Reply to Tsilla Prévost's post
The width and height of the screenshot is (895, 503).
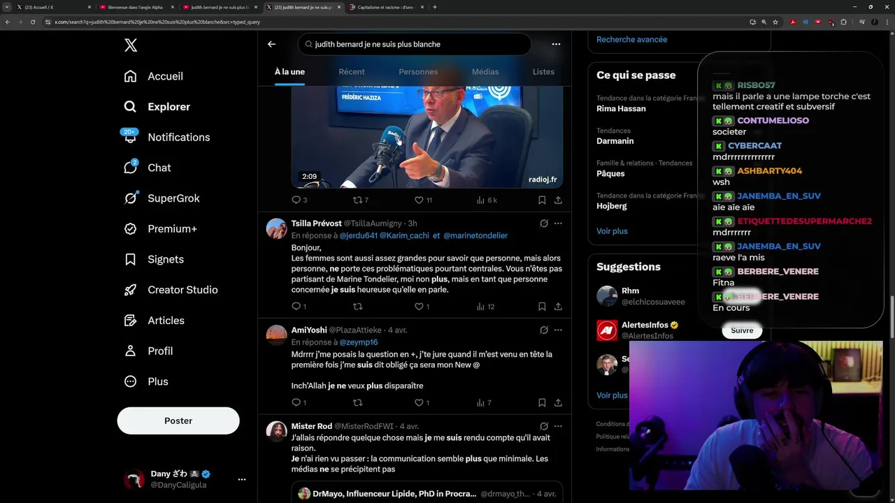(x=299, y=307)
